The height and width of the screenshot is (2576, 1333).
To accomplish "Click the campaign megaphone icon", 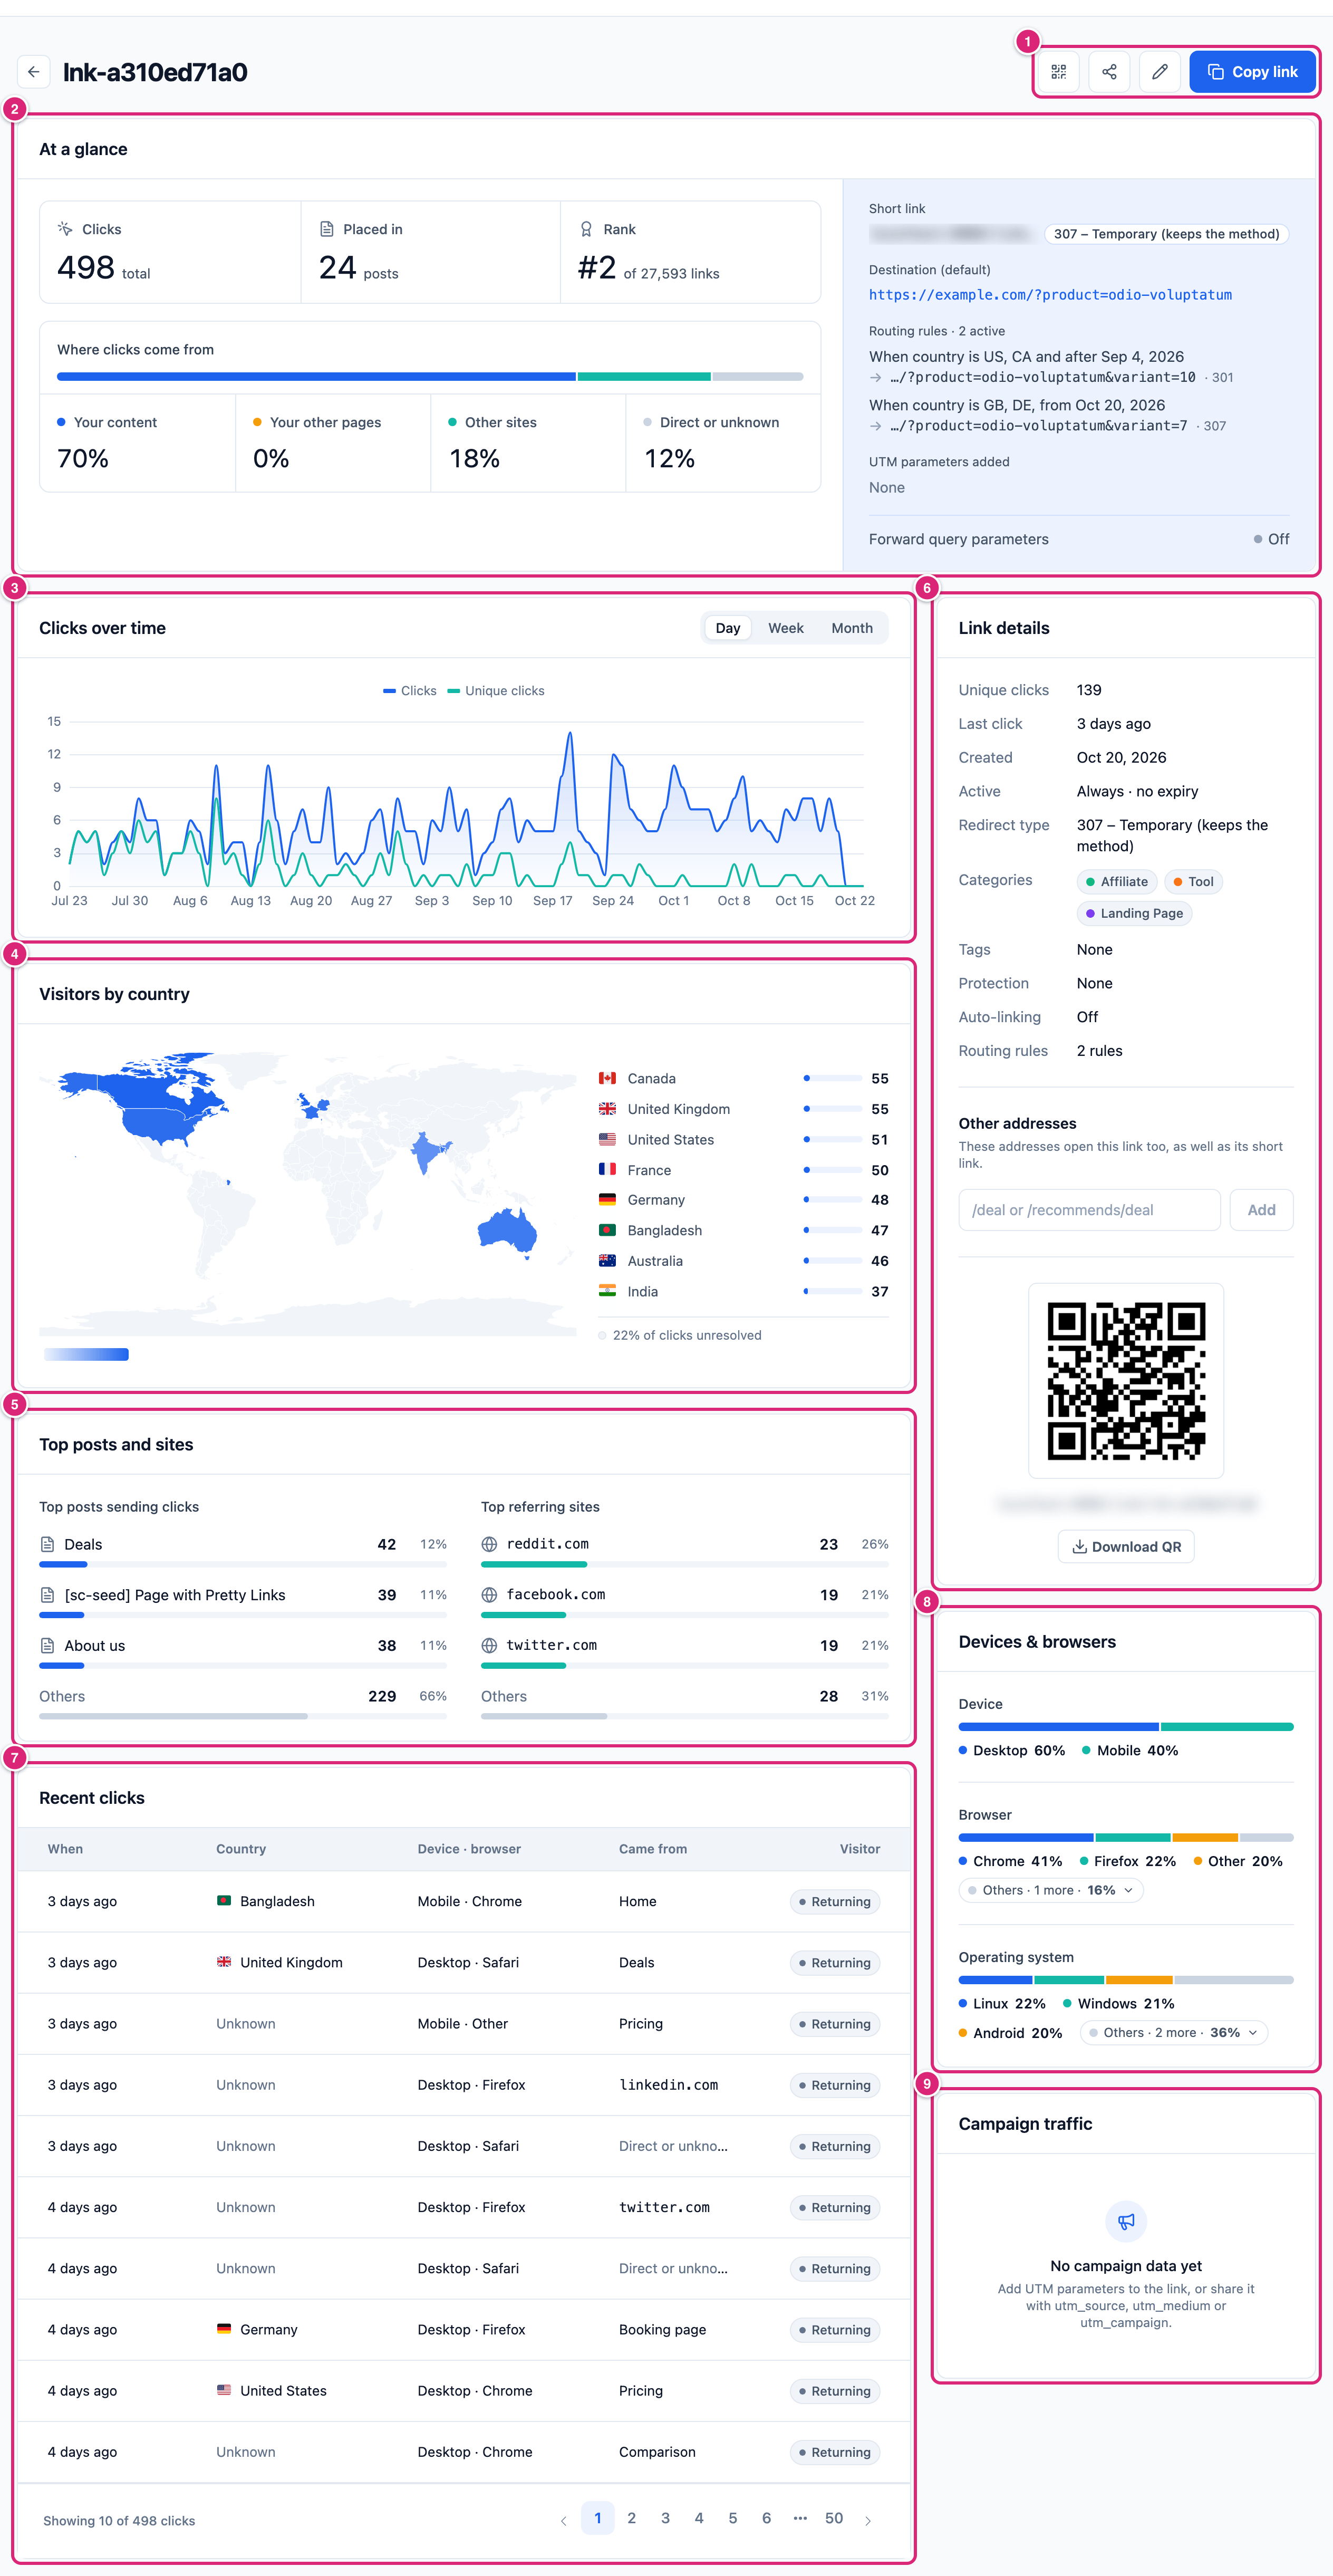I will click(1126, 2222).
